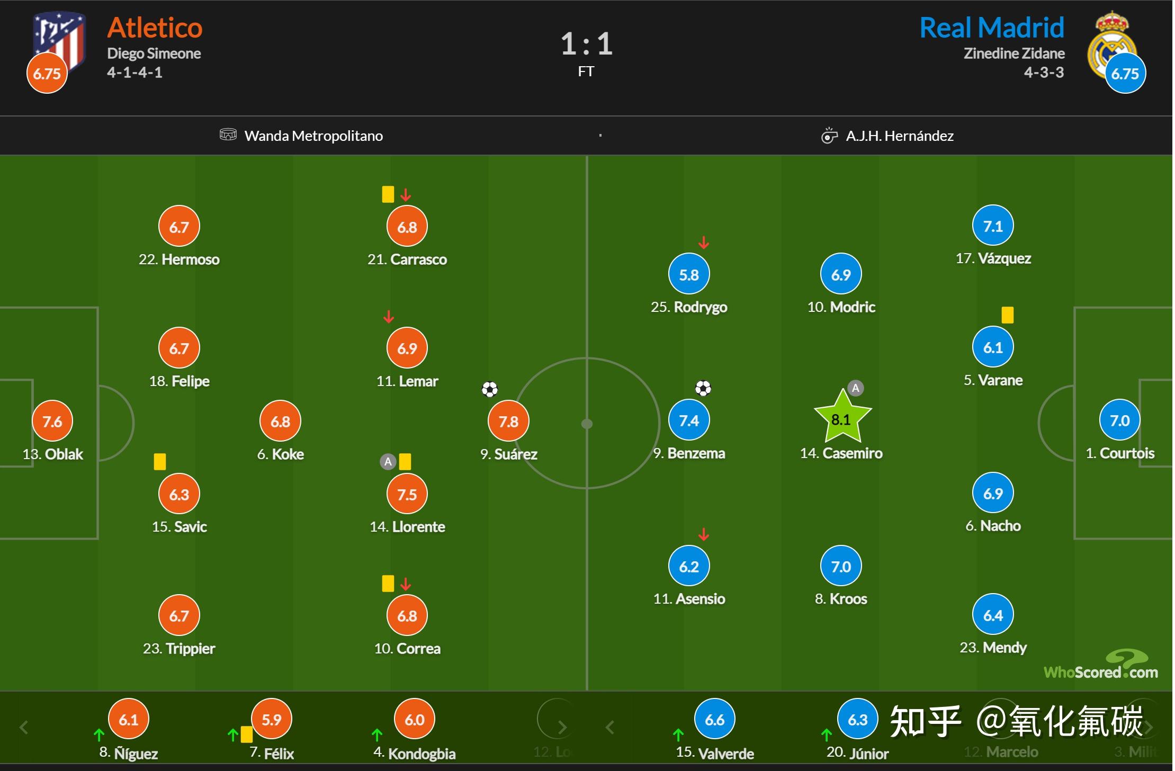
Task: Click substitute Valverde's 6.6 rating badge
Action: pos(715,719)
